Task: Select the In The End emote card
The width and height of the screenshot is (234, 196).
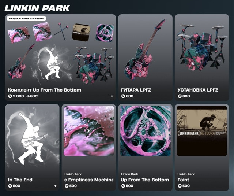Action: pyautogui.click(x=32, y=147)
